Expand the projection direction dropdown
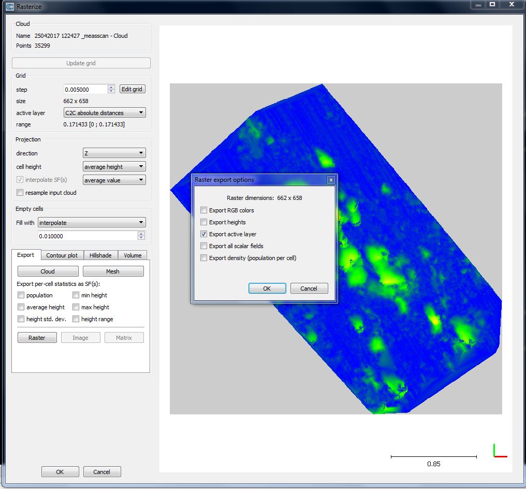Screen dimensions: 526x489 pyautogui.click(x=114, y=153)
